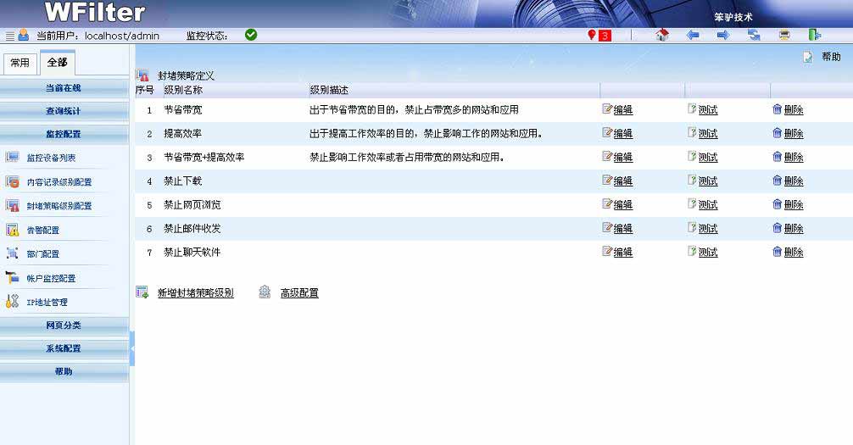The width and height of the screenshot is (853, 445).
Task: Click the home icon in the top toolbar
Action: (x=662, y=35)
